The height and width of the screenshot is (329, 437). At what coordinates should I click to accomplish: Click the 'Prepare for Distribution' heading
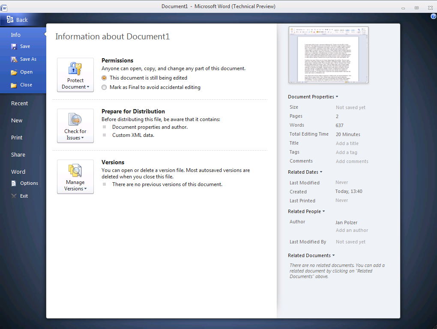133,111
